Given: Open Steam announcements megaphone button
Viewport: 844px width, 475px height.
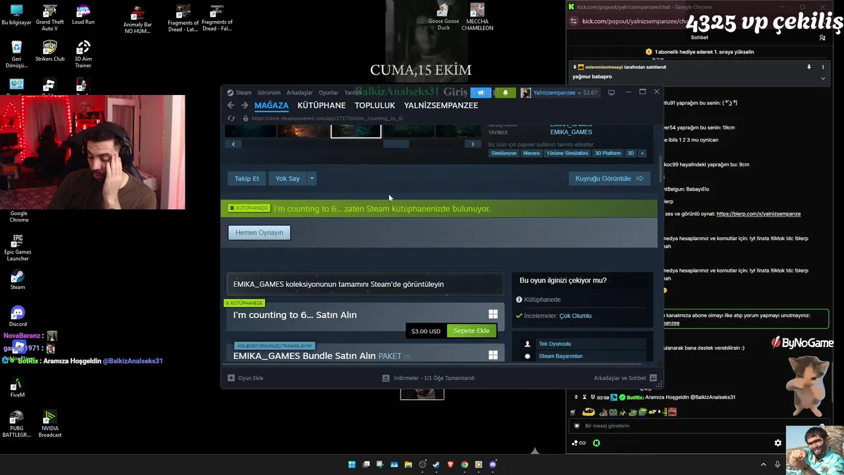Looking at the screenshot, I should [481, 93].
